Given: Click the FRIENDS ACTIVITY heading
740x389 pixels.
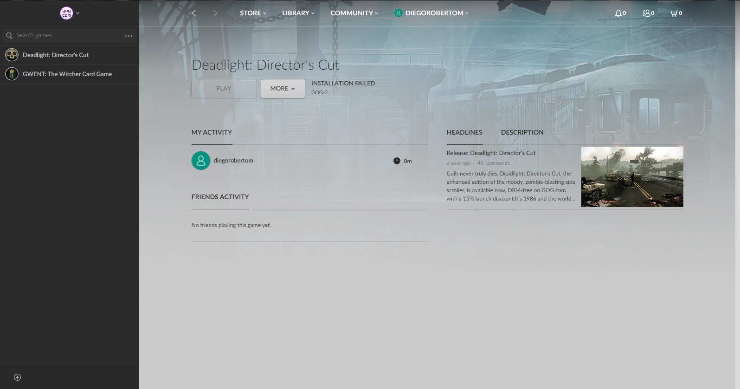Looking at the screenshot, I should click(220, 197).
